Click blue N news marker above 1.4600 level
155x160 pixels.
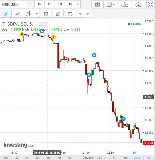tap(94, 55)
